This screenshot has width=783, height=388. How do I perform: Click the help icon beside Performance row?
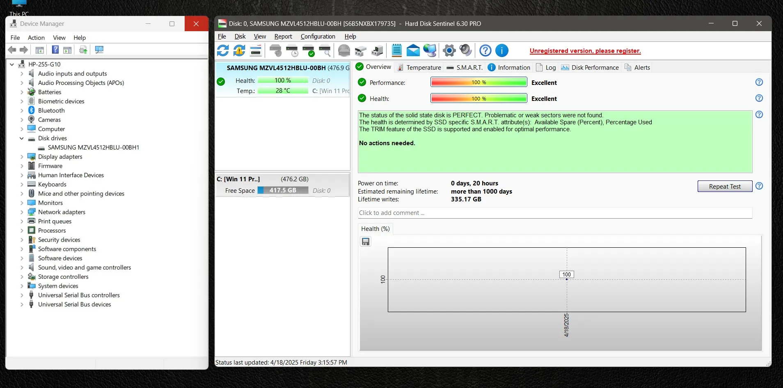759,82
